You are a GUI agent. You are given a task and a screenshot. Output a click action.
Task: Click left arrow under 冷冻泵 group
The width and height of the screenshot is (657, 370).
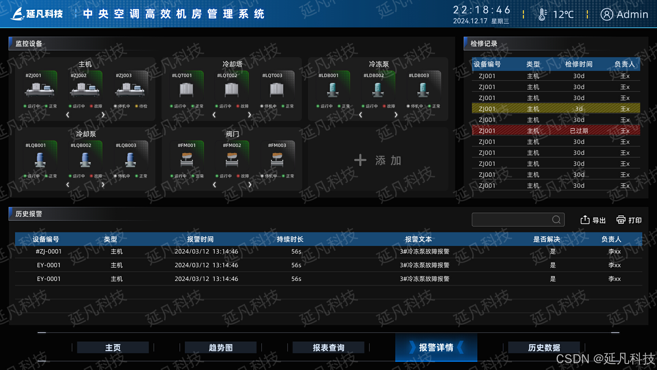click(x=361, y=115)
